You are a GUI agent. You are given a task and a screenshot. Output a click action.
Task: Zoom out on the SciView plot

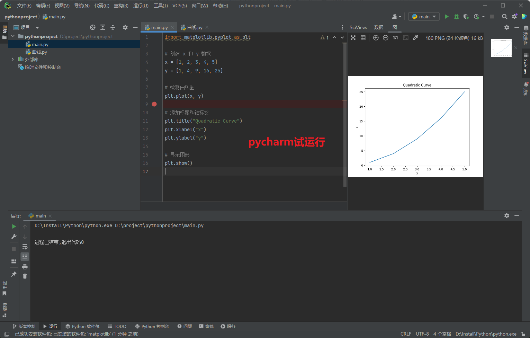tap(386, 38)
